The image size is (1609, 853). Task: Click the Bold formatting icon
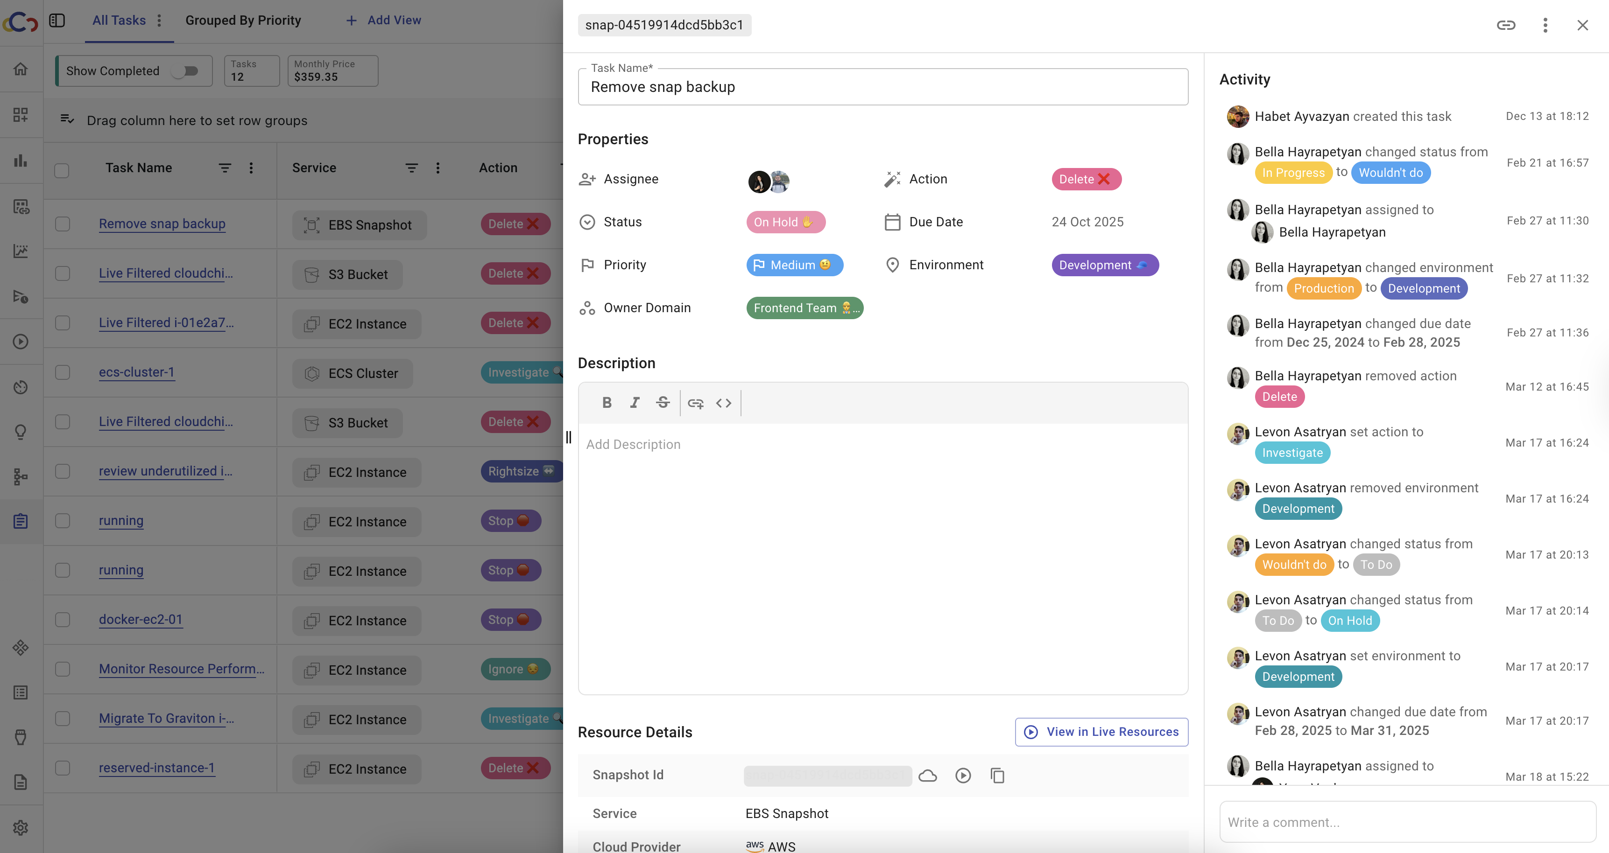(607, 403)
